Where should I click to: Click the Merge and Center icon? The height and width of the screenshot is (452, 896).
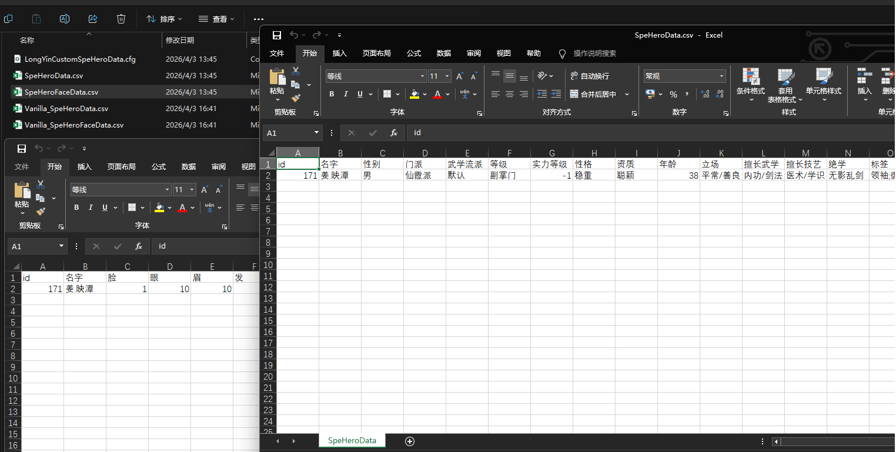pos(574,94)
